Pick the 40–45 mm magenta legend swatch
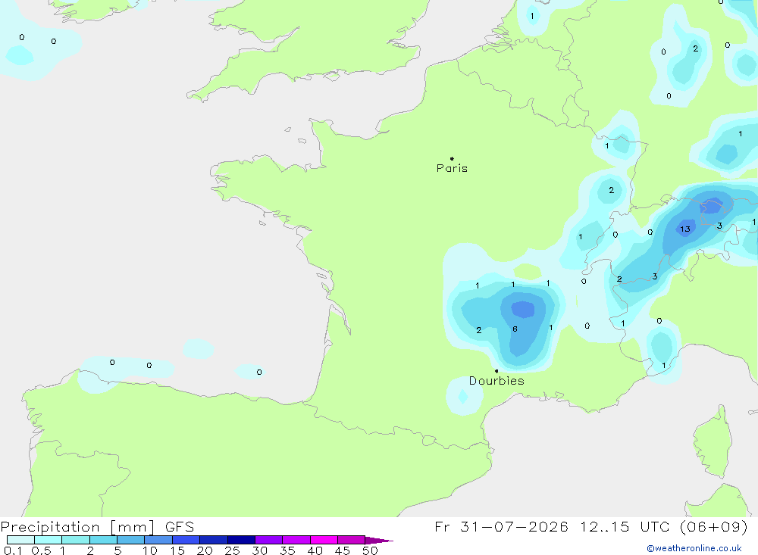 [x=324, y=540]
